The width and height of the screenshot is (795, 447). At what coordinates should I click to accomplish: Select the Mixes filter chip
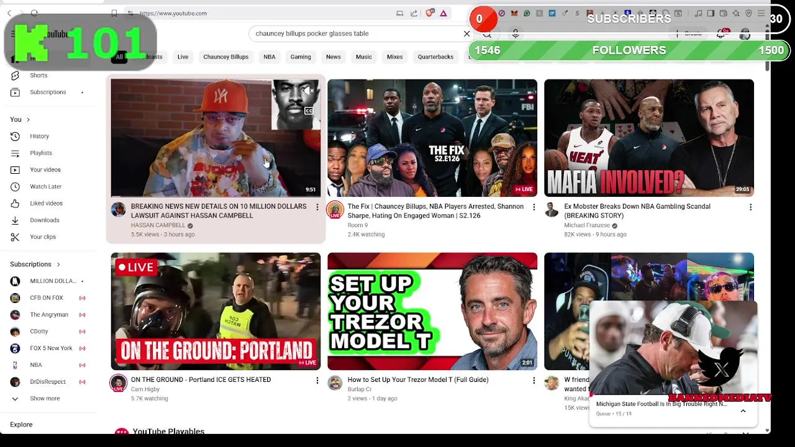point(395,57)
